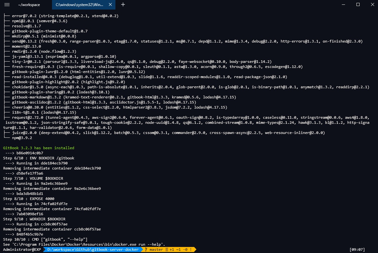Click the 'Step 7/10 : VOLUME $BOOKDIR' line
The height and width of the screenshot is (253, 378).
(x=33, y=178)
